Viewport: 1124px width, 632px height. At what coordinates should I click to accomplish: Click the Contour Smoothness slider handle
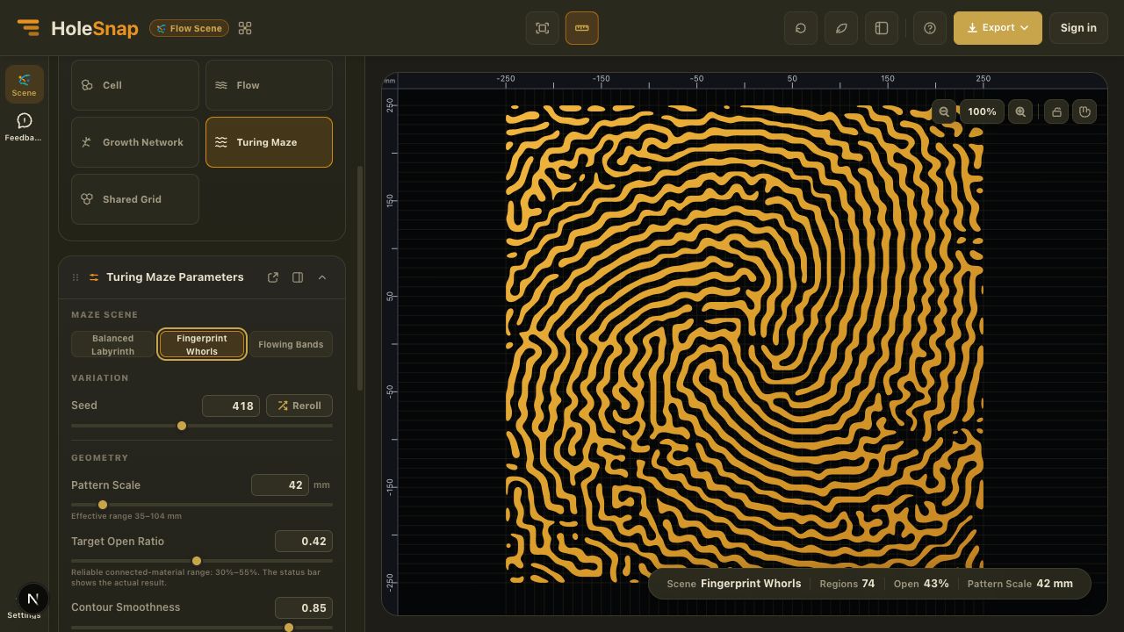pyautogui.click(x=289, y=628)
